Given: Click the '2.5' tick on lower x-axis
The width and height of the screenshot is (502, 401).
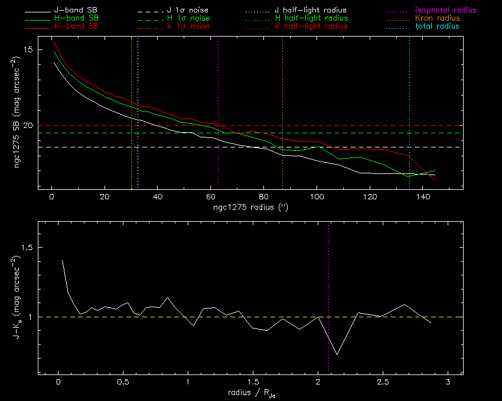Looking at the screenshot, I should 383,382.
